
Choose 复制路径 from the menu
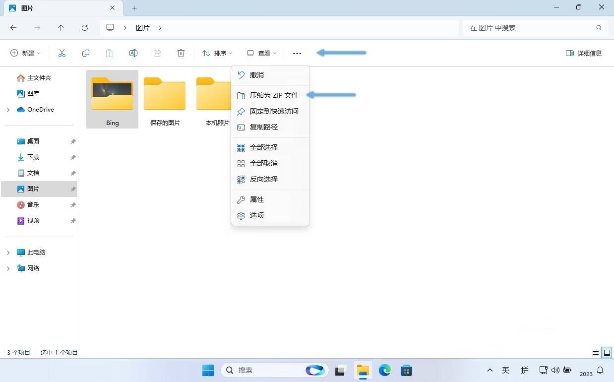(x=263, y=127)
